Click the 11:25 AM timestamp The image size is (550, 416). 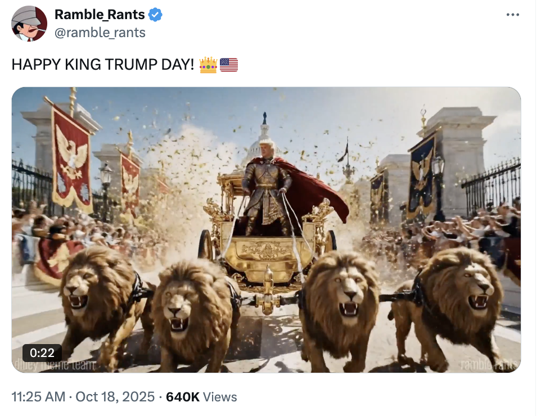click(x=39, y=397)
